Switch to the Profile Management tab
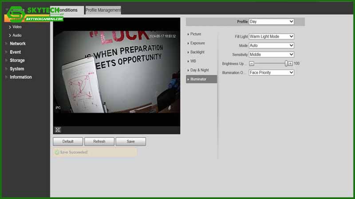 tap(103, 10)
